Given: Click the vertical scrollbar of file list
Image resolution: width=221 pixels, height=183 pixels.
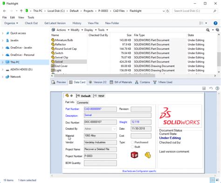Looking at the screenshot, I should [x=219, y=59].
